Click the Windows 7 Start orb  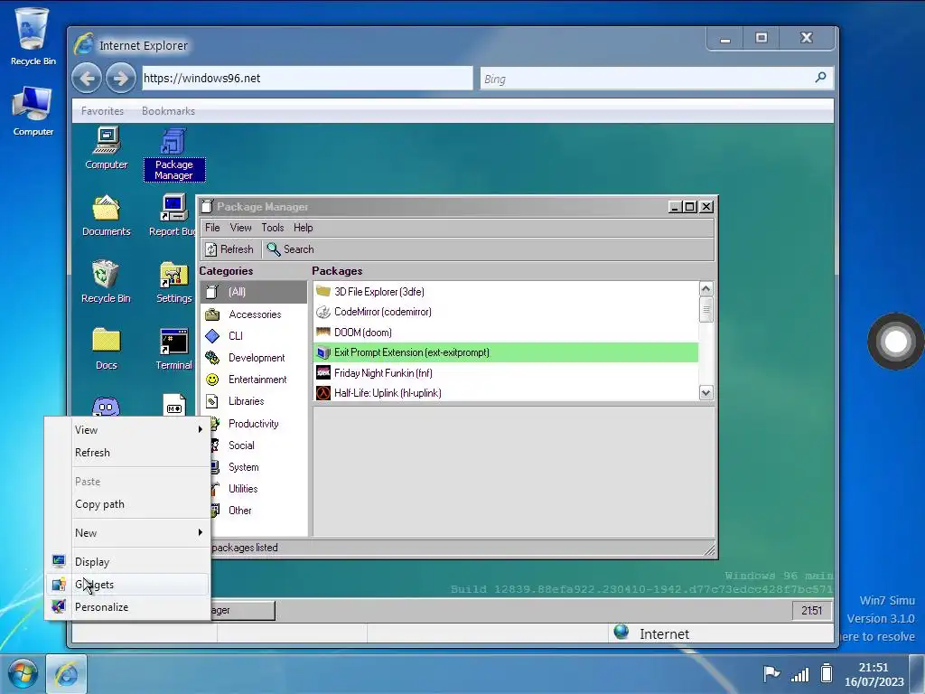coord(23,673)
